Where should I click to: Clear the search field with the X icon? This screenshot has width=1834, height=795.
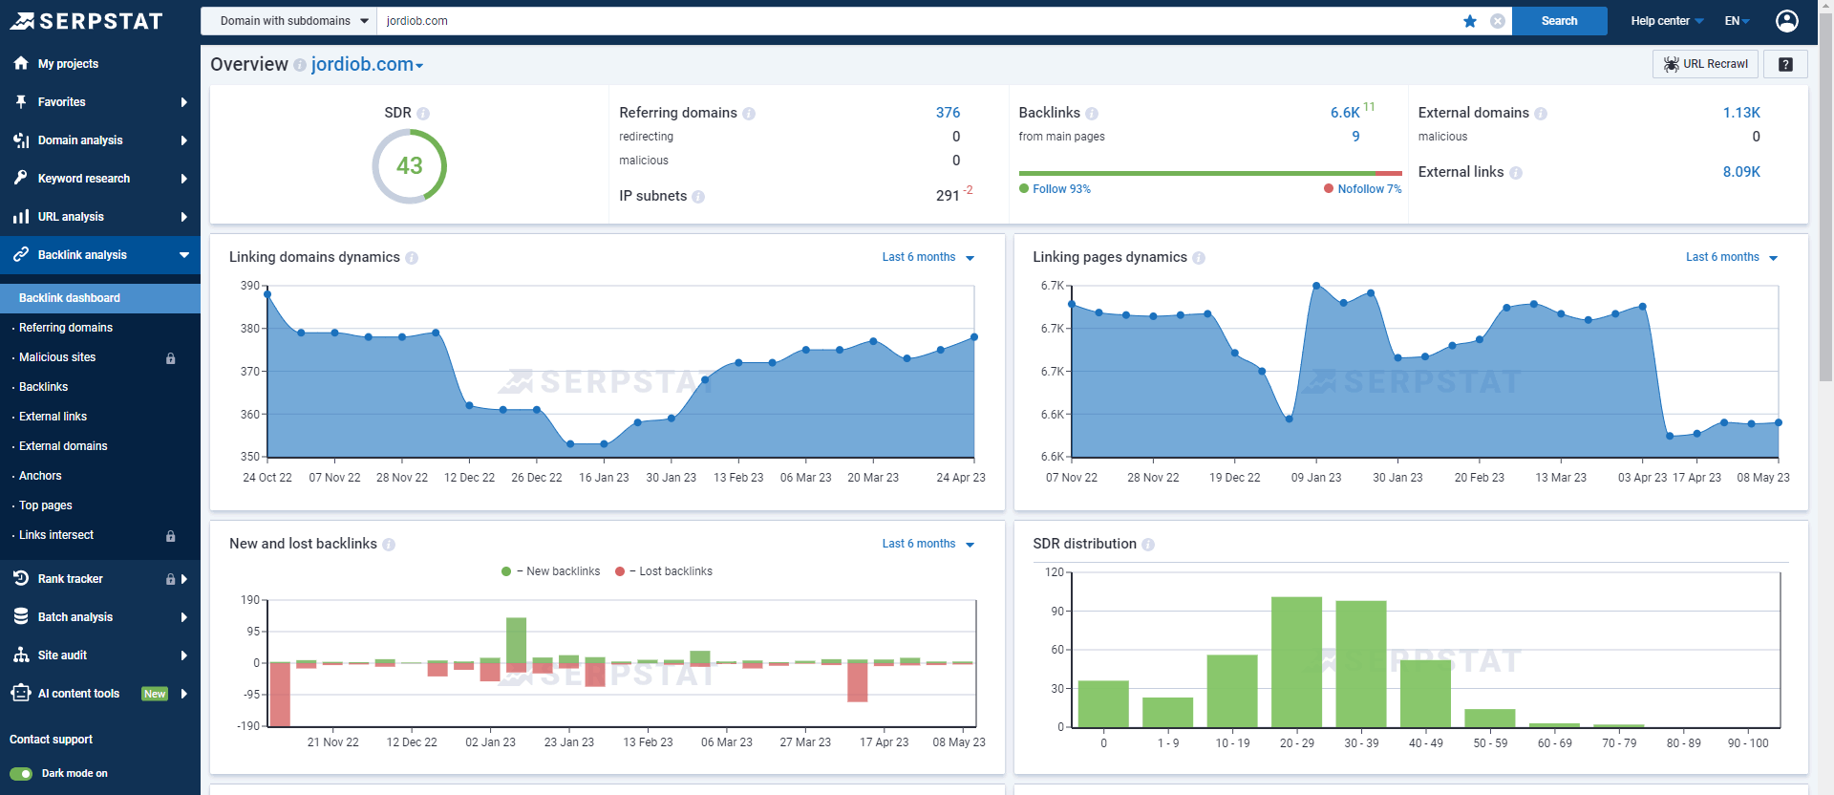coord(1498,21)
